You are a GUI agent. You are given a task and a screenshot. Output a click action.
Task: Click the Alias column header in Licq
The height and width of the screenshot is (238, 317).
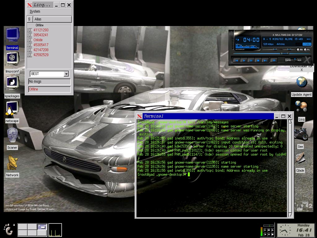[x=52, y=19]
